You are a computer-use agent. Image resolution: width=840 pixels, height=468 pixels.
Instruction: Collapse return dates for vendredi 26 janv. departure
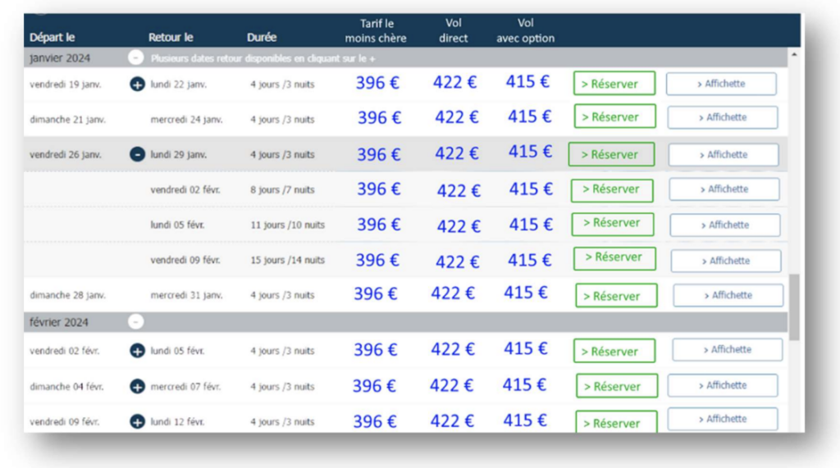coord(137,154)
